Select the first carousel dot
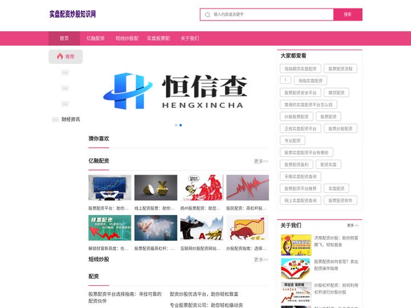 pyautogui.click(x=176, y=125)
